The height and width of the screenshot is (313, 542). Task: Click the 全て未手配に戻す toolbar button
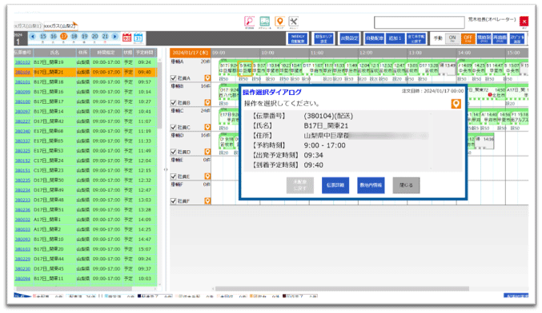pyautogui.click(x=416, y=38)
